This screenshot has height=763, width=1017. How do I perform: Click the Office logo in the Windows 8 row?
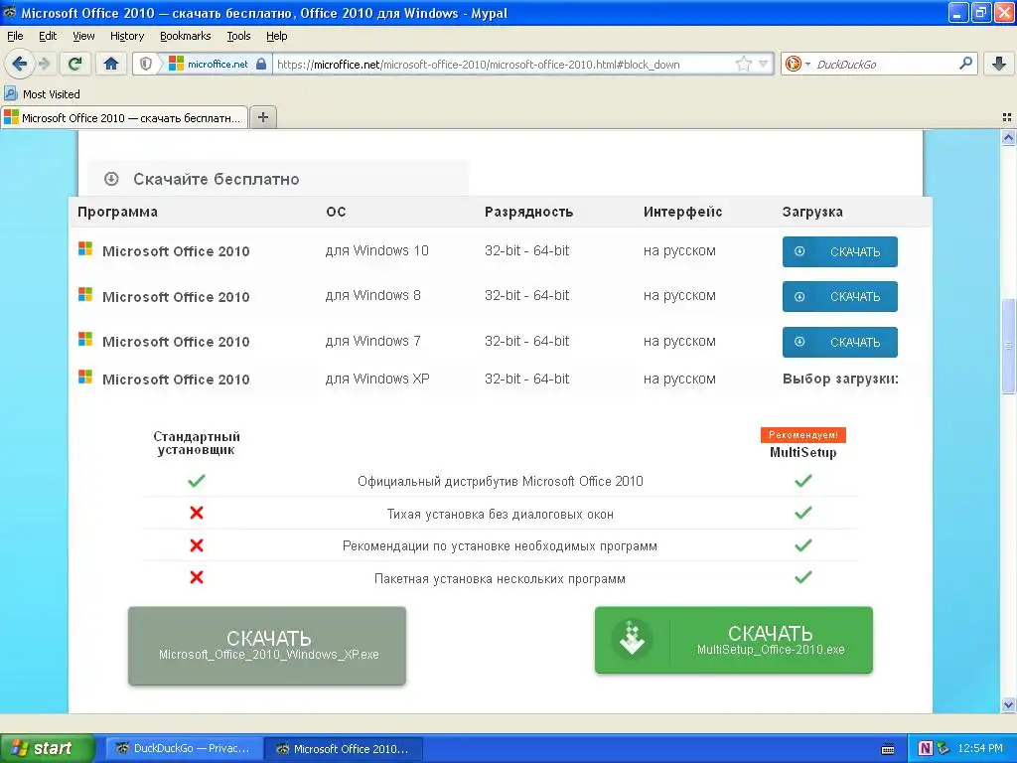[x=85, y=294]
